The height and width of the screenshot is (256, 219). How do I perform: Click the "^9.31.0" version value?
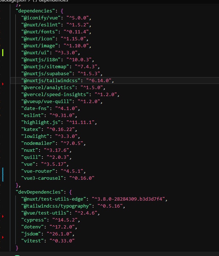62,116
